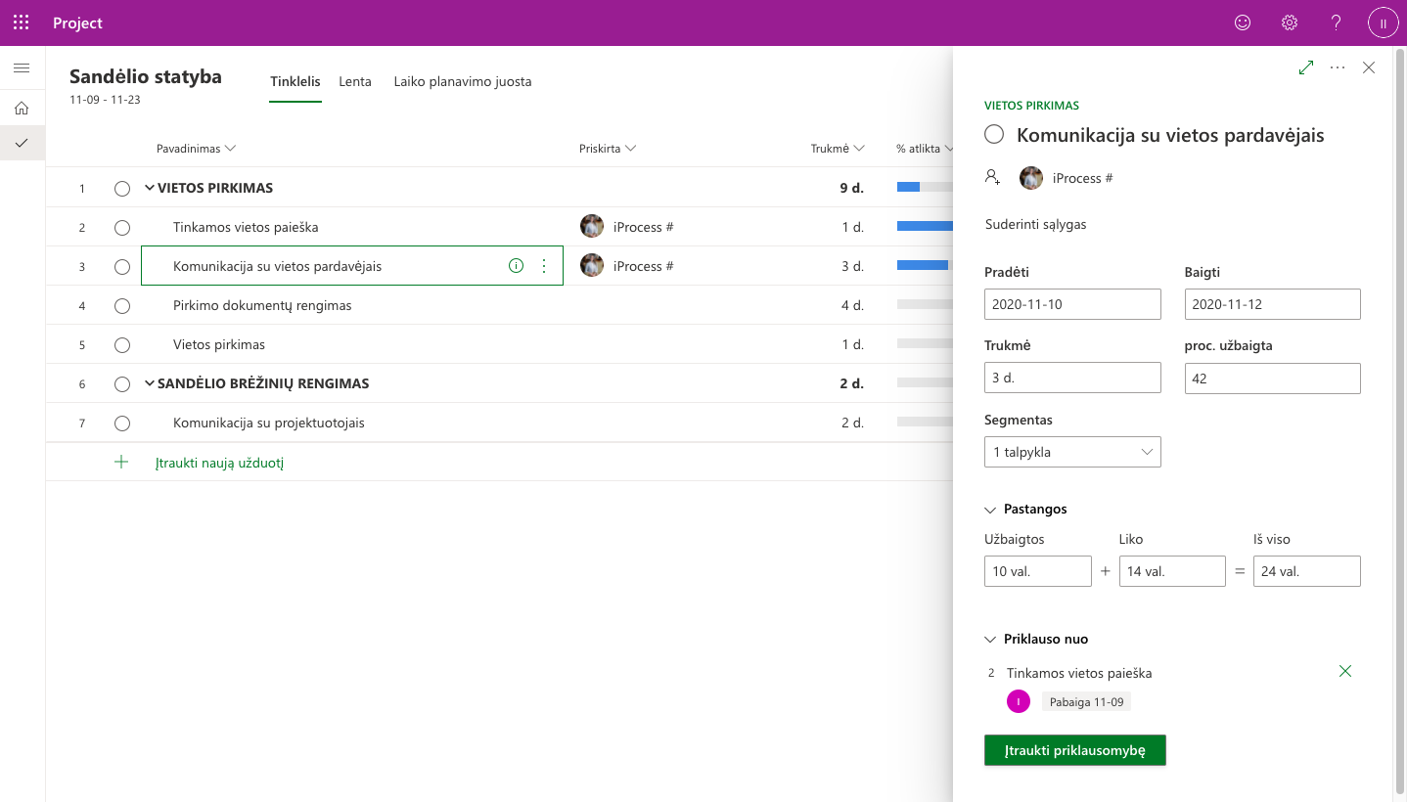
Task: Mark Pirkimo dokumentų rengimas task complete
Action: click(122, 306)
